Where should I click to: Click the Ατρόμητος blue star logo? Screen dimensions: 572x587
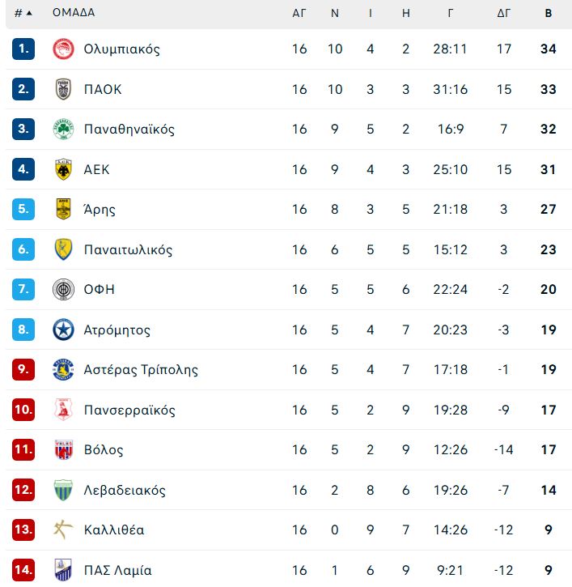63,330
